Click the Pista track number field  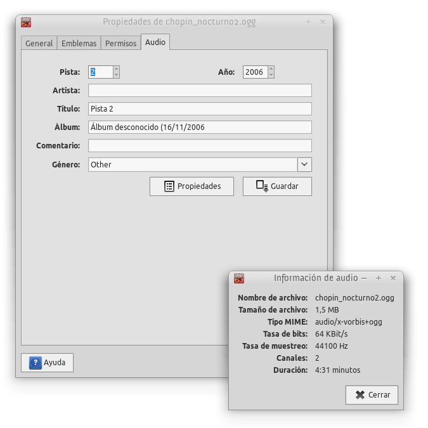(x=100, y=72)
